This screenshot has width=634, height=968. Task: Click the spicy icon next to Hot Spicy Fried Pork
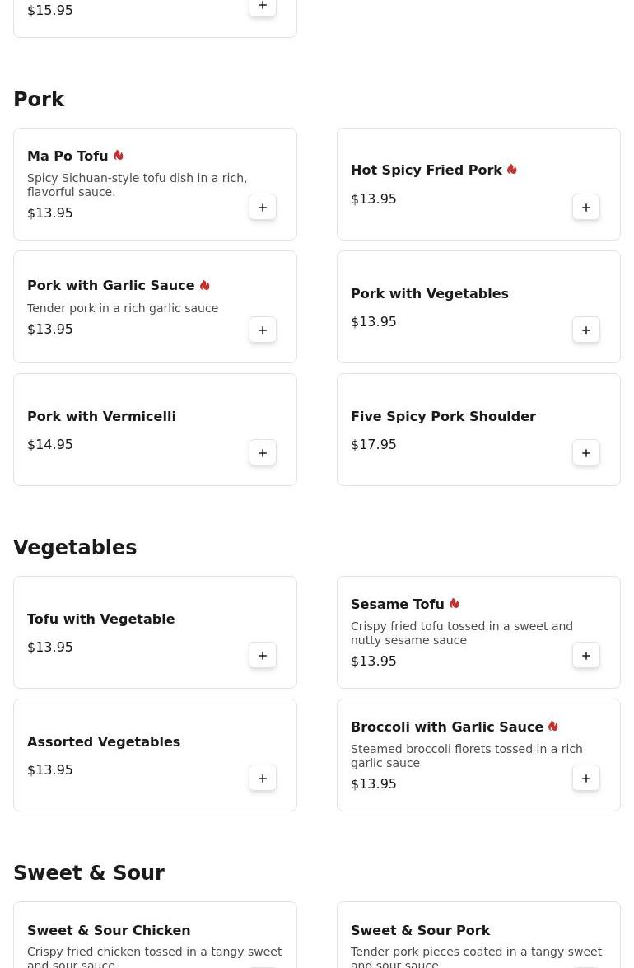coord(511,170)
